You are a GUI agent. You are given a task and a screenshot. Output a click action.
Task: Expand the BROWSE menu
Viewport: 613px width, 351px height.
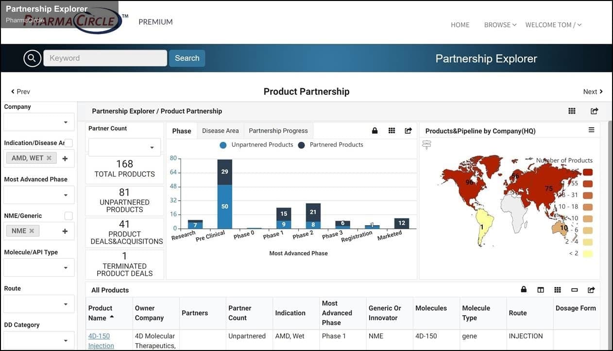500,25
